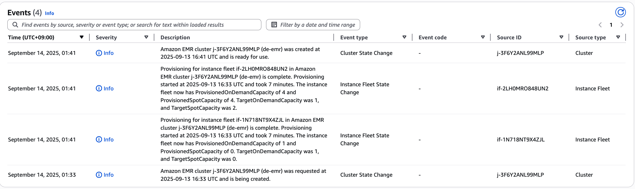Viewport: 635px width, 189px height.
Task: Open Event code column sort dropdown
Action: tap(483, 37)
